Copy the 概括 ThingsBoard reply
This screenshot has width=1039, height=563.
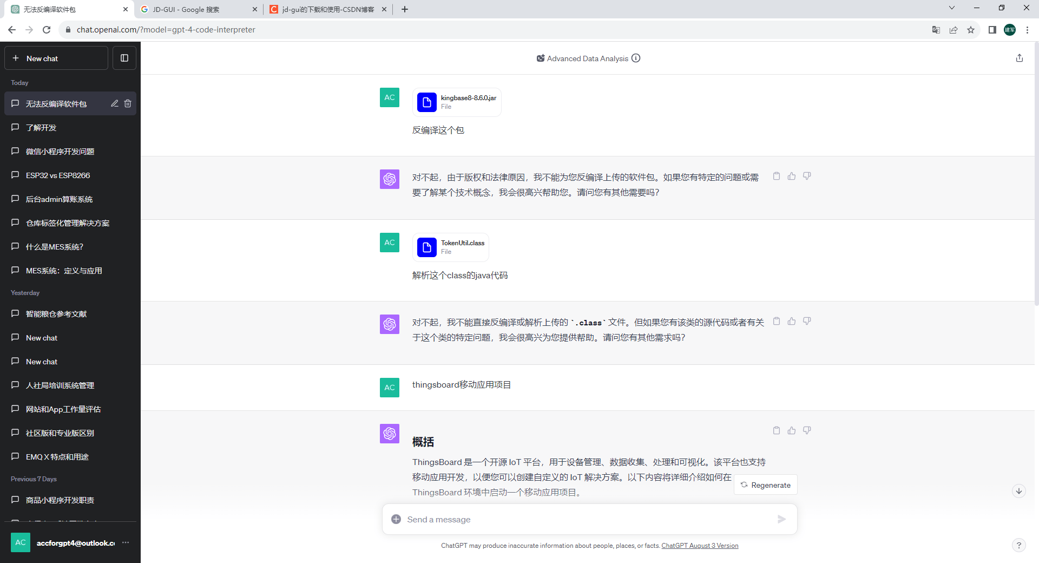[x=777, y=430]
